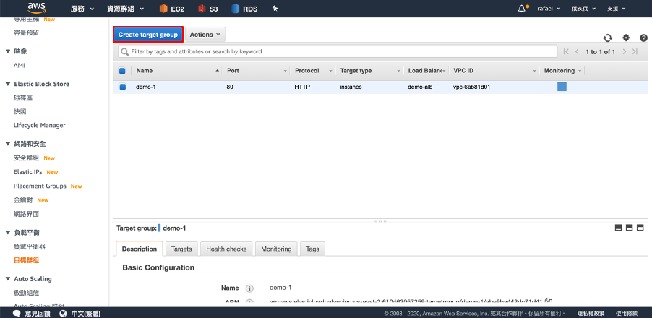Open the 支援 support dropdown

tap(617, 9)
